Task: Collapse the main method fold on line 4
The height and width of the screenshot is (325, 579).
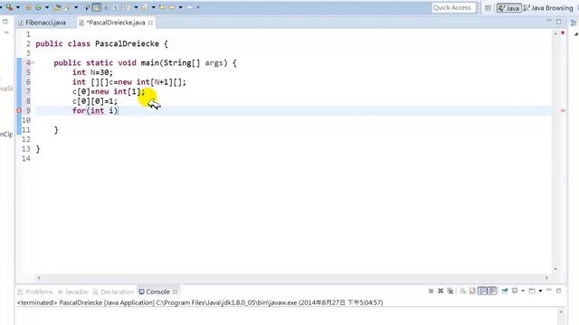Action: click(33, 62)
